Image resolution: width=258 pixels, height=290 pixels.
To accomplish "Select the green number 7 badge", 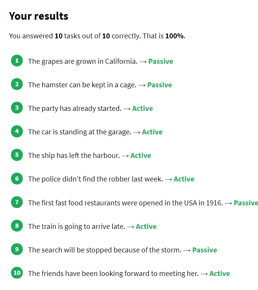I will [x=17, y=202].
